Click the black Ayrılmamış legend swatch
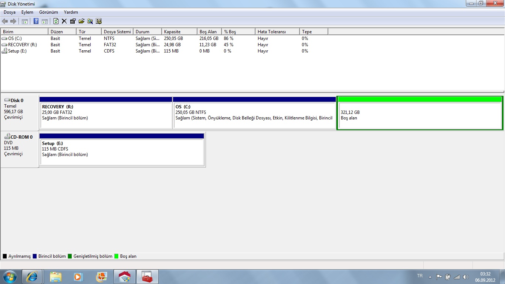The height and width of the screenshot is (284, 505). point(5,256)
